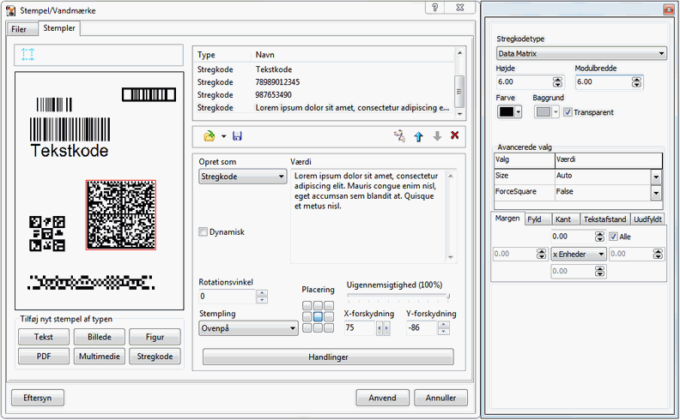Screen dimensions: 680x420
Task: Delete stamp with red X icon
Action: click(x=454, y=135)
